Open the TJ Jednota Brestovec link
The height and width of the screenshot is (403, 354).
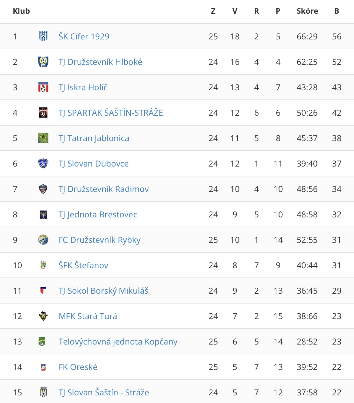pyautogui.click(x=98, y=215)
